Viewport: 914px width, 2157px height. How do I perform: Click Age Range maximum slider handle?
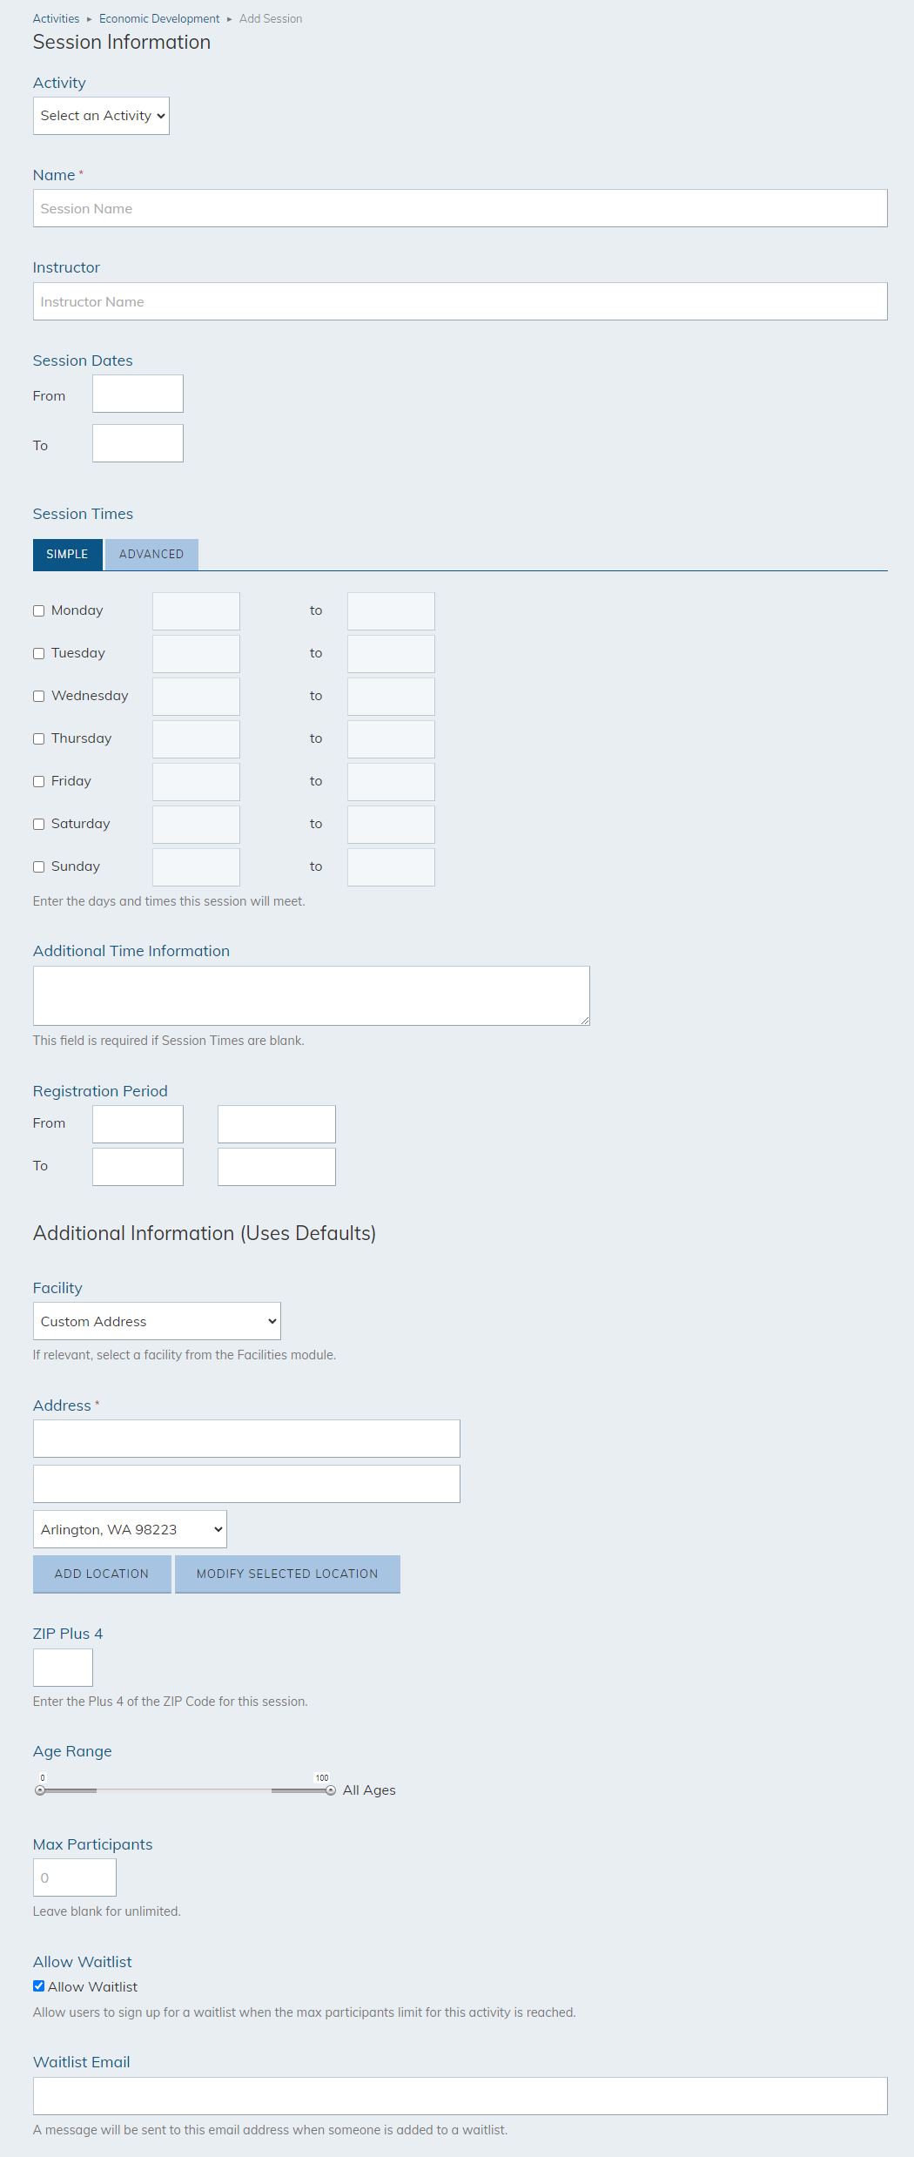click(331, 1790)
